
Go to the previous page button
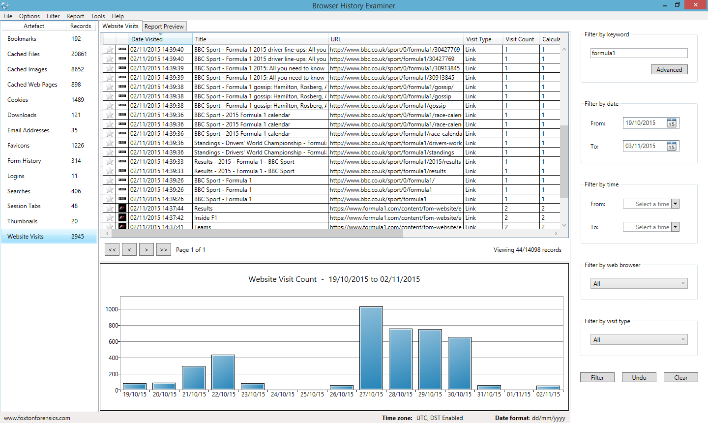click(x=129, y=249)
